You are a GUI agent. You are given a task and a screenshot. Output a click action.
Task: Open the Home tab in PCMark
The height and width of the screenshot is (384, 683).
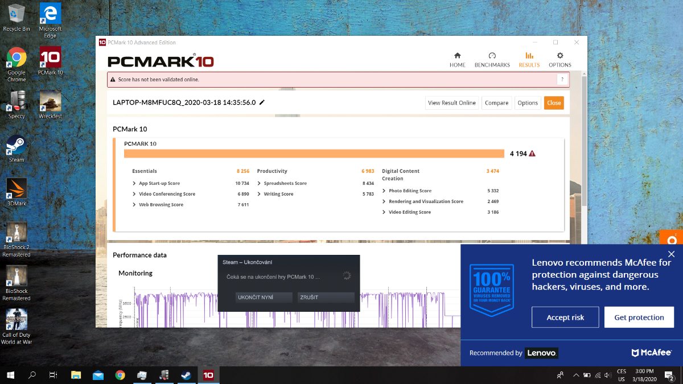(457, 60)
